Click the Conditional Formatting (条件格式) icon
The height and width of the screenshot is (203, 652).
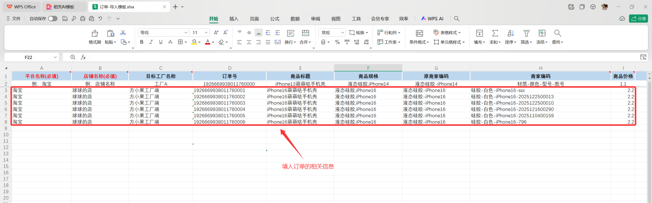(419, 33)
